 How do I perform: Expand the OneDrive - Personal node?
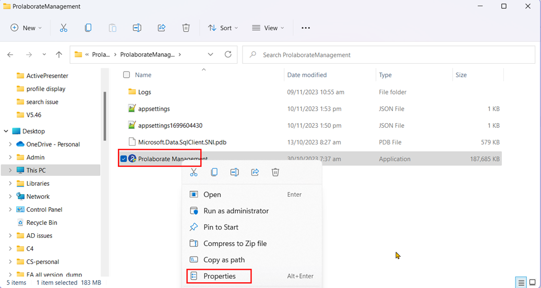click(x=10, y=144)
